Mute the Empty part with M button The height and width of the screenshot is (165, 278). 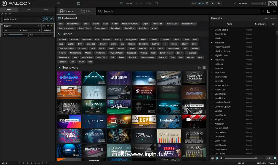point(48,26)
